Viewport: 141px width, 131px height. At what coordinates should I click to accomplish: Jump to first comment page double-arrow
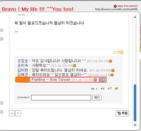[x=92, y=89]
